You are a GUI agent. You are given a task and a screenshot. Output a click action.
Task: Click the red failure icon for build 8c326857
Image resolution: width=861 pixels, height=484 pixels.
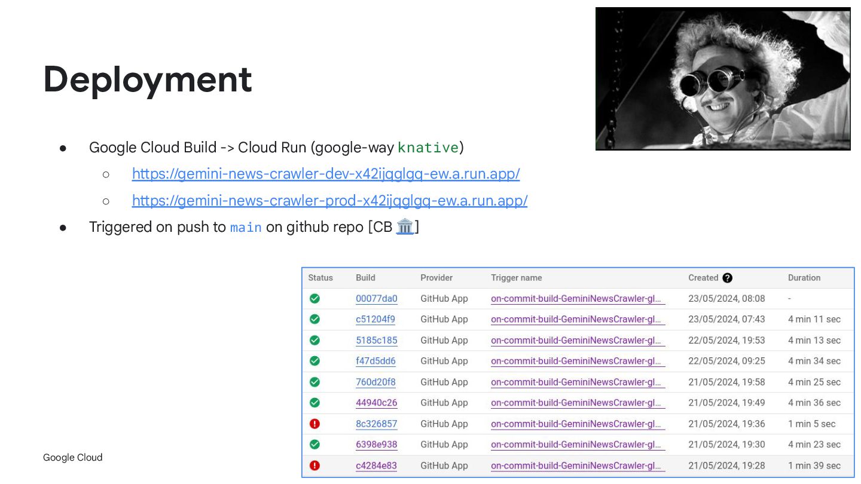tap(315, 424)
